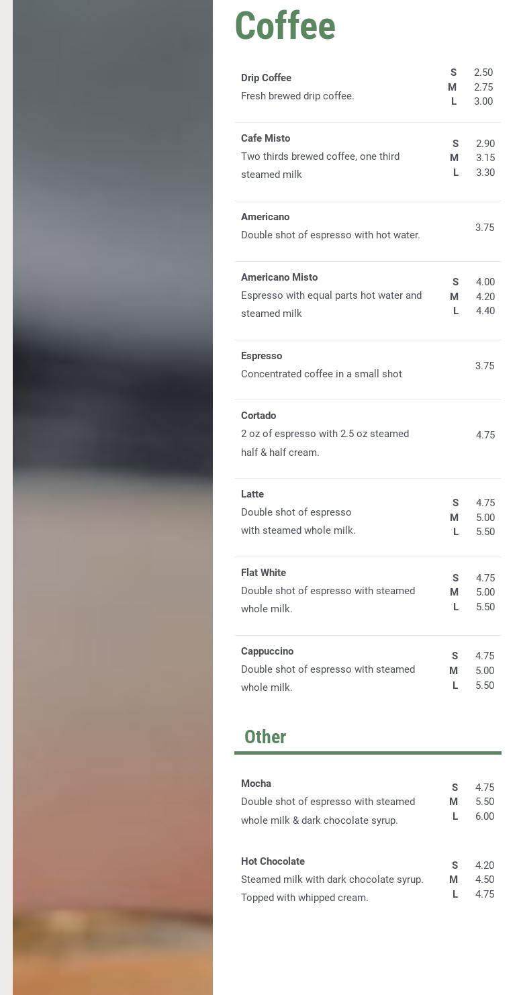
Task: Click the Hot Chocolate description text
Action: [332, 888]
